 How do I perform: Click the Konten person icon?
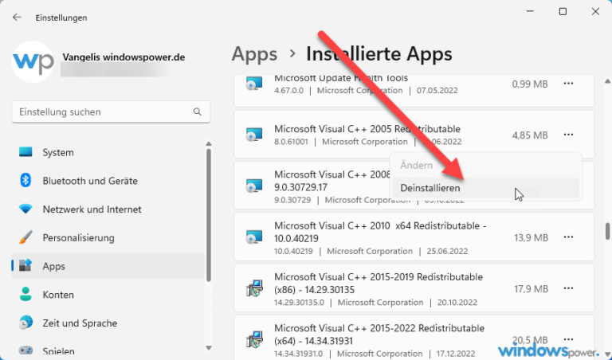[25, 295]
